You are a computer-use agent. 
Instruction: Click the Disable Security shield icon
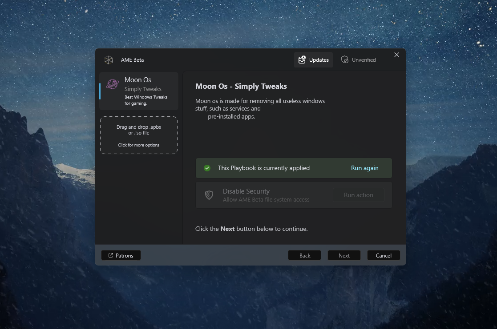209,195
